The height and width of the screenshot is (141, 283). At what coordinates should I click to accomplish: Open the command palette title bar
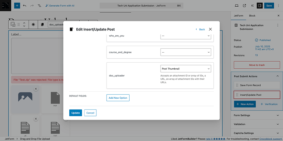(141, 6)
